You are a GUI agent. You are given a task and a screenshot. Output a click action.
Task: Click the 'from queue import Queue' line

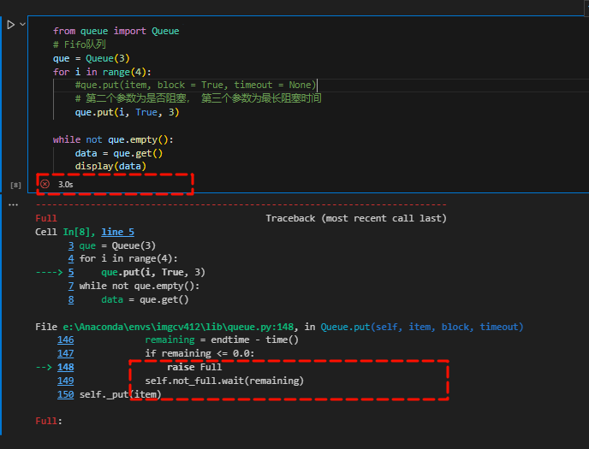click(116, 31)
